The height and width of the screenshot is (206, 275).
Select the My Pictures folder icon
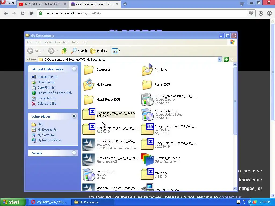coord(89,84)
